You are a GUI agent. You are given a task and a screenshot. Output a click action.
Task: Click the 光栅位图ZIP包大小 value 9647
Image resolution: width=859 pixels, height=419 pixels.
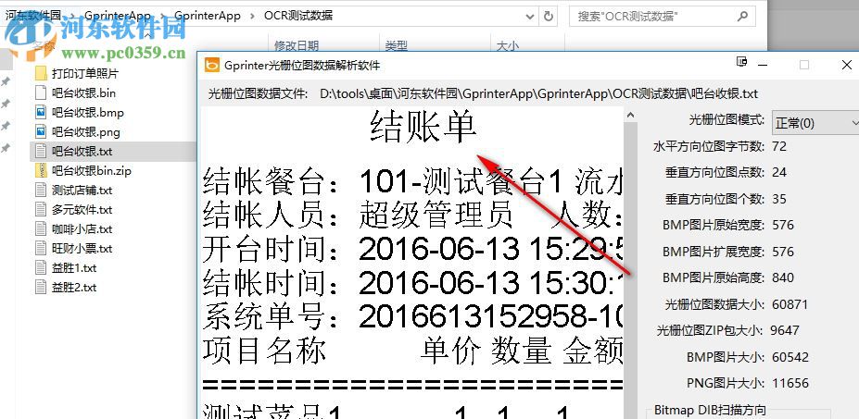[x=785, y=330]
